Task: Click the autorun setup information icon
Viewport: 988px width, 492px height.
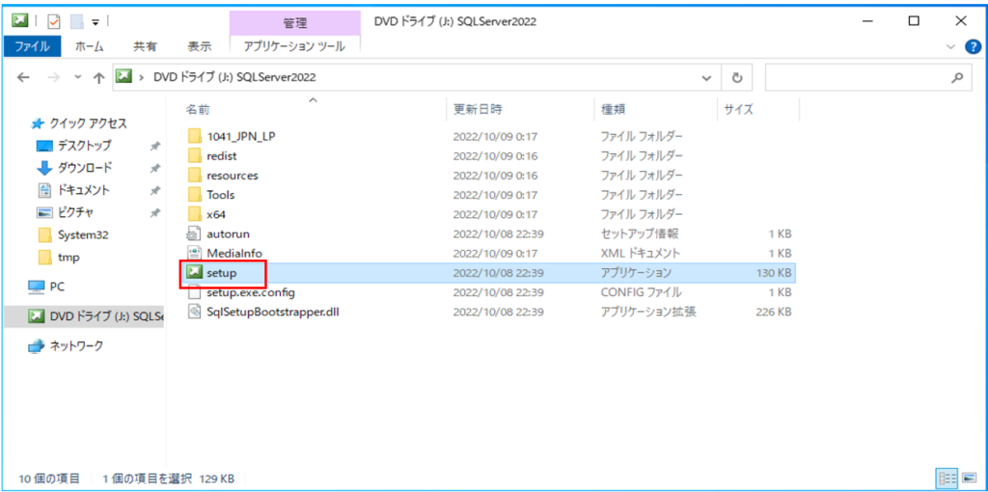Action: point(194,233)
